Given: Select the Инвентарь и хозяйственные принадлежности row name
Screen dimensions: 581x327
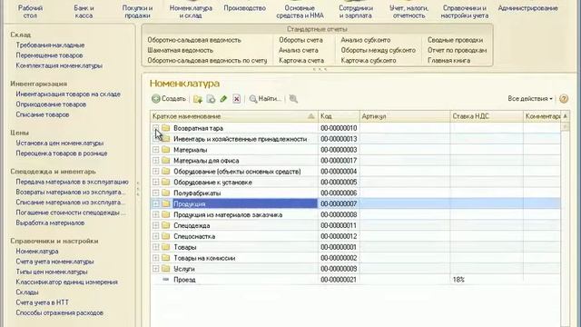Looking at the screenshot, I should click(x=240, y=139).
